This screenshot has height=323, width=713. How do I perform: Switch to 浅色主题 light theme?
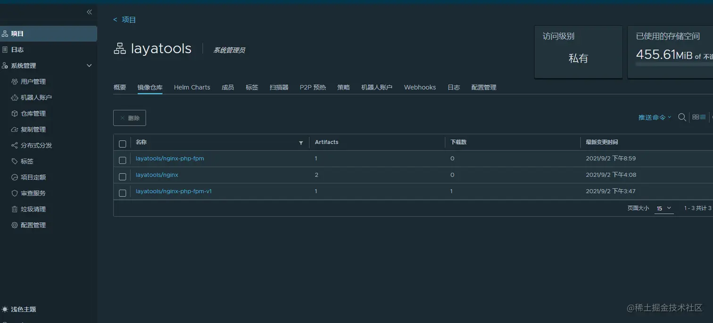coord(19,309)
